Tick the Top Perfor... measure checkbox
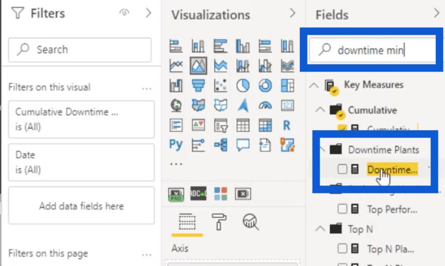This screenshot has height=266, width=445. coord(342,209)
